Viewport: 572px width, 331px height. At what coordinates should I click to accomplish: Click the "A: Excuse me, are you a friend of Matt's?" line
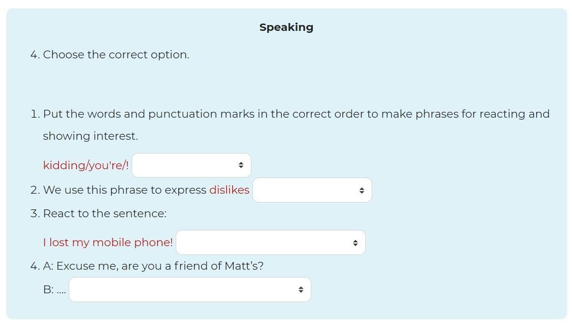153,266
